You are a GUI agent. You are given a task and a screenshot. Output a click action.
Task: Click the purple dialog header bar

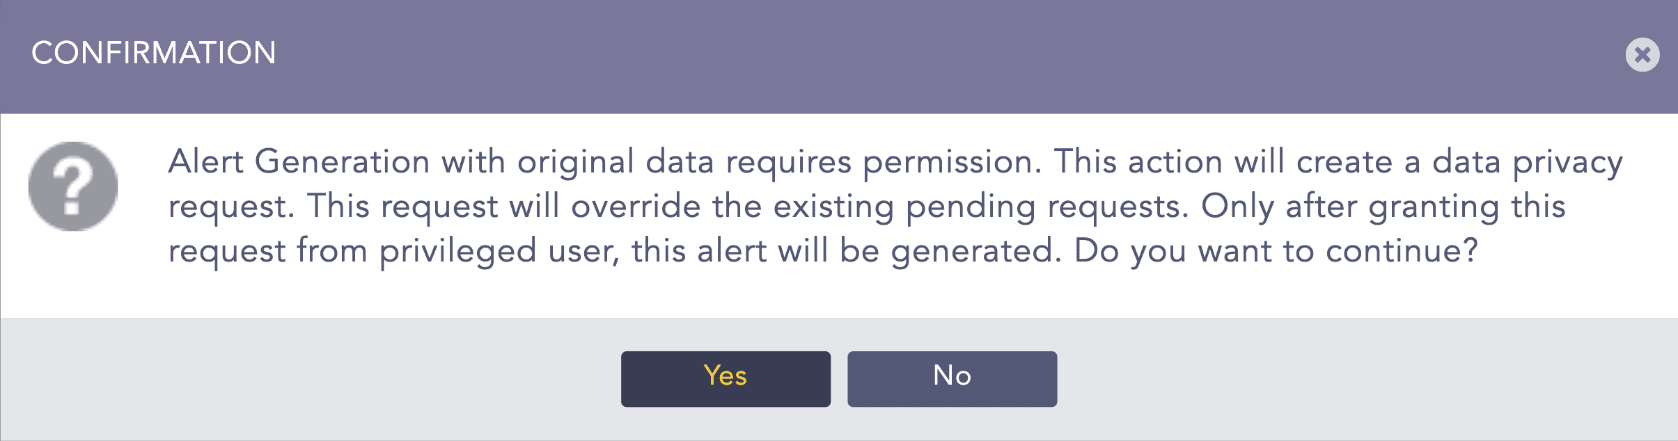pyautogui.click(x=836, y=54)
